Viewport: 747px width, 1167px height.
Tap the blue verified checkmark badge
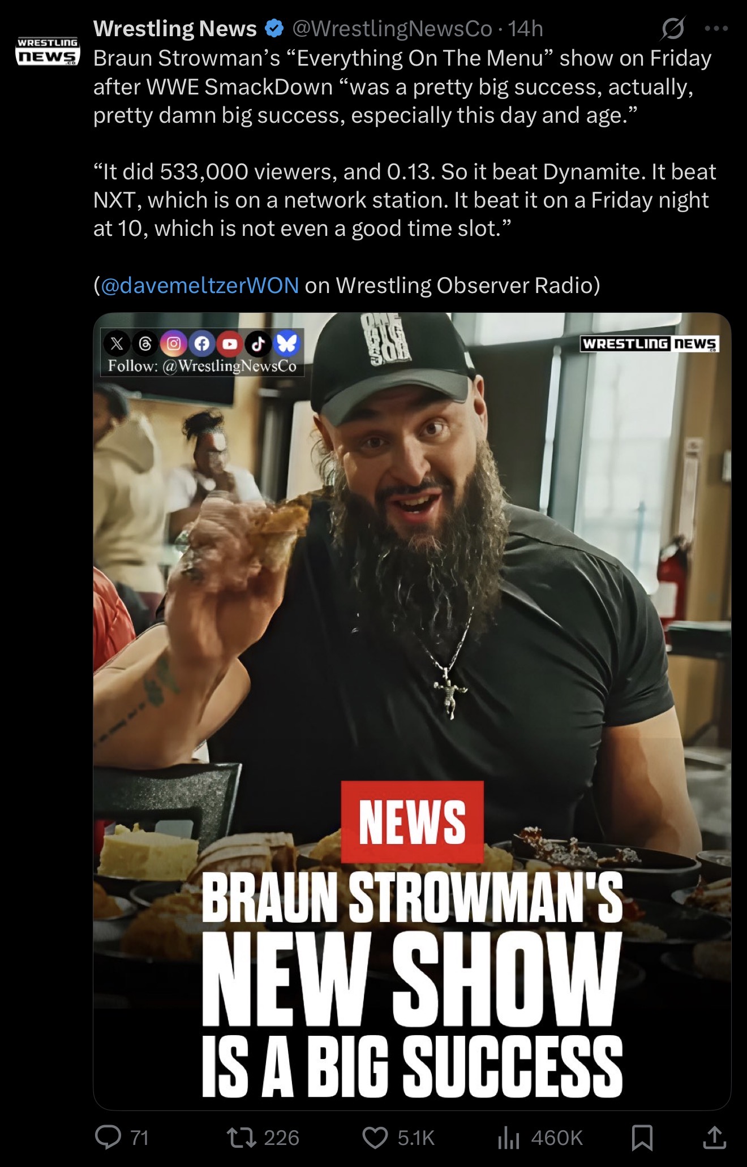coord(274,28)
